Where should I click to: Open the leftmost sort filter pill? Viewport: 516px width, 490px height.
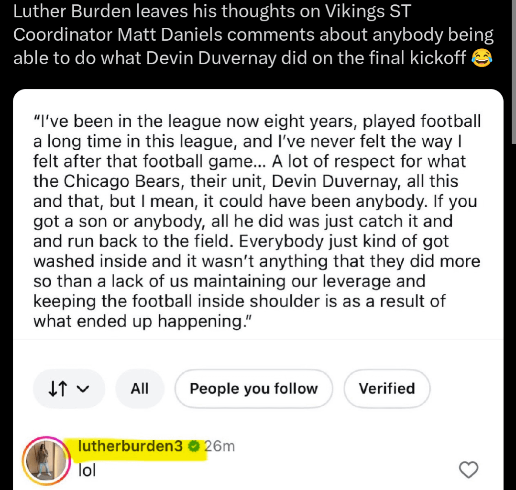point(69,389)
